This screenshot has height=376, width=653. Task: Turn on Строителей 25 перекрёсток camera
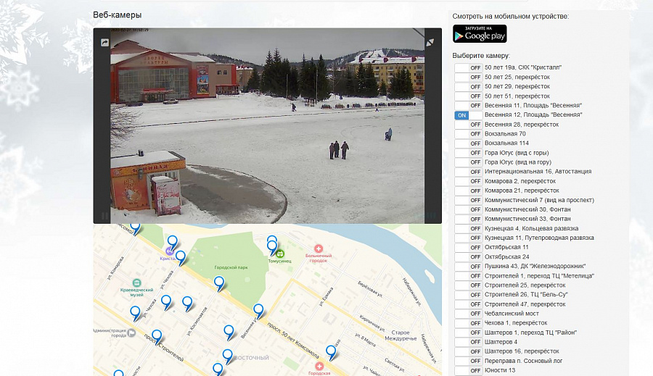469,285
